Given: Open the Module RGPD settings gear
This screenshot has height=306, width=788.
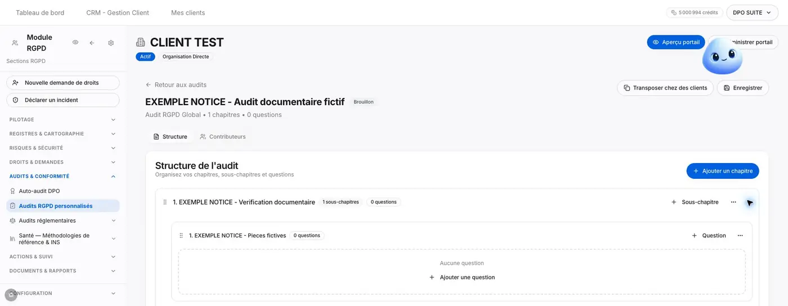Looking at the screenshot, I should tap(111, 43).
